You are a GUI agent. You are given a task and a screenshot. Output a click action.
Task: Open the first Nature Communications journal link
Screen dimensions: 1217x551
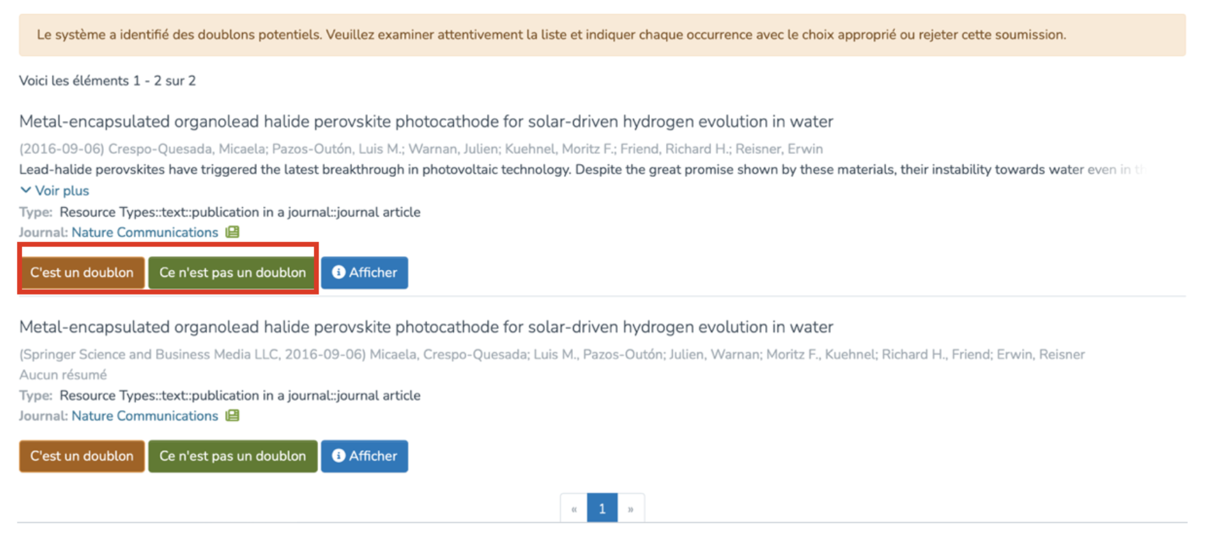(x=144, y=232)
